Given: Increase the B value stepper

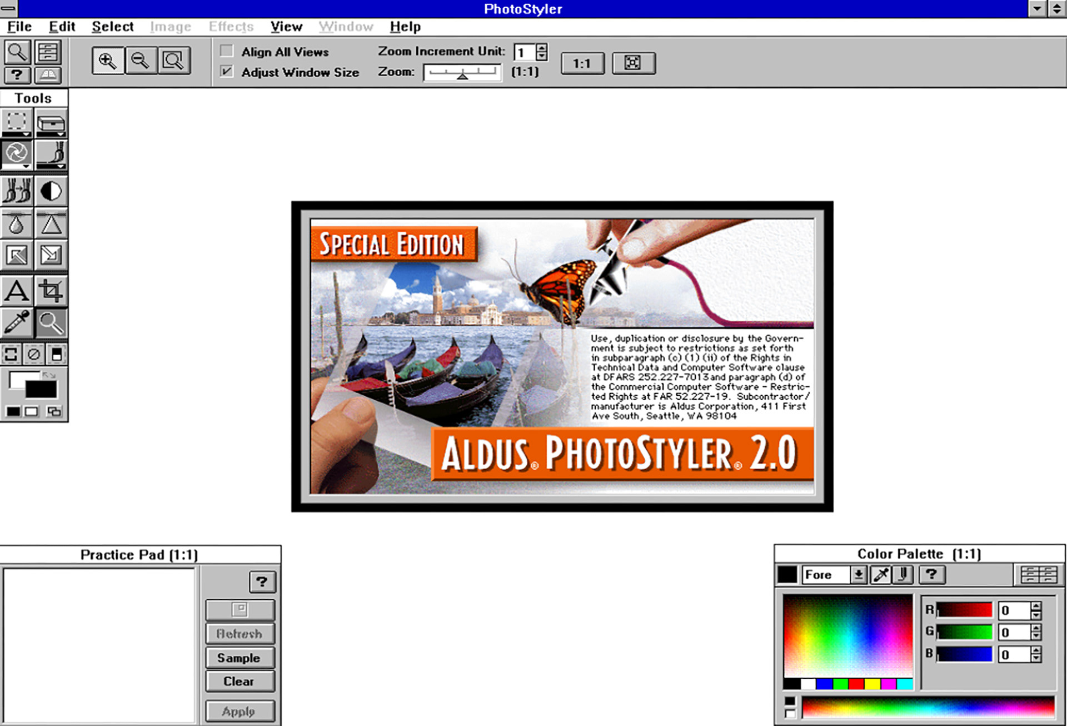Looking at the screenshot, I should coord(1036,650).
